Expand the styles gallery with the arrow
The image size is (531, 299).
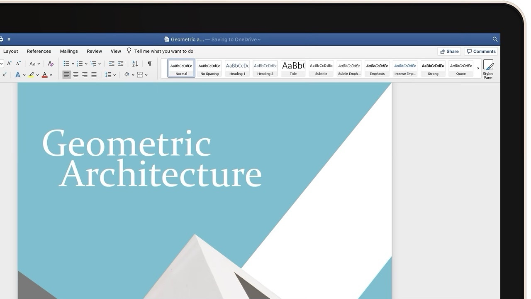(x=478, y=69)
